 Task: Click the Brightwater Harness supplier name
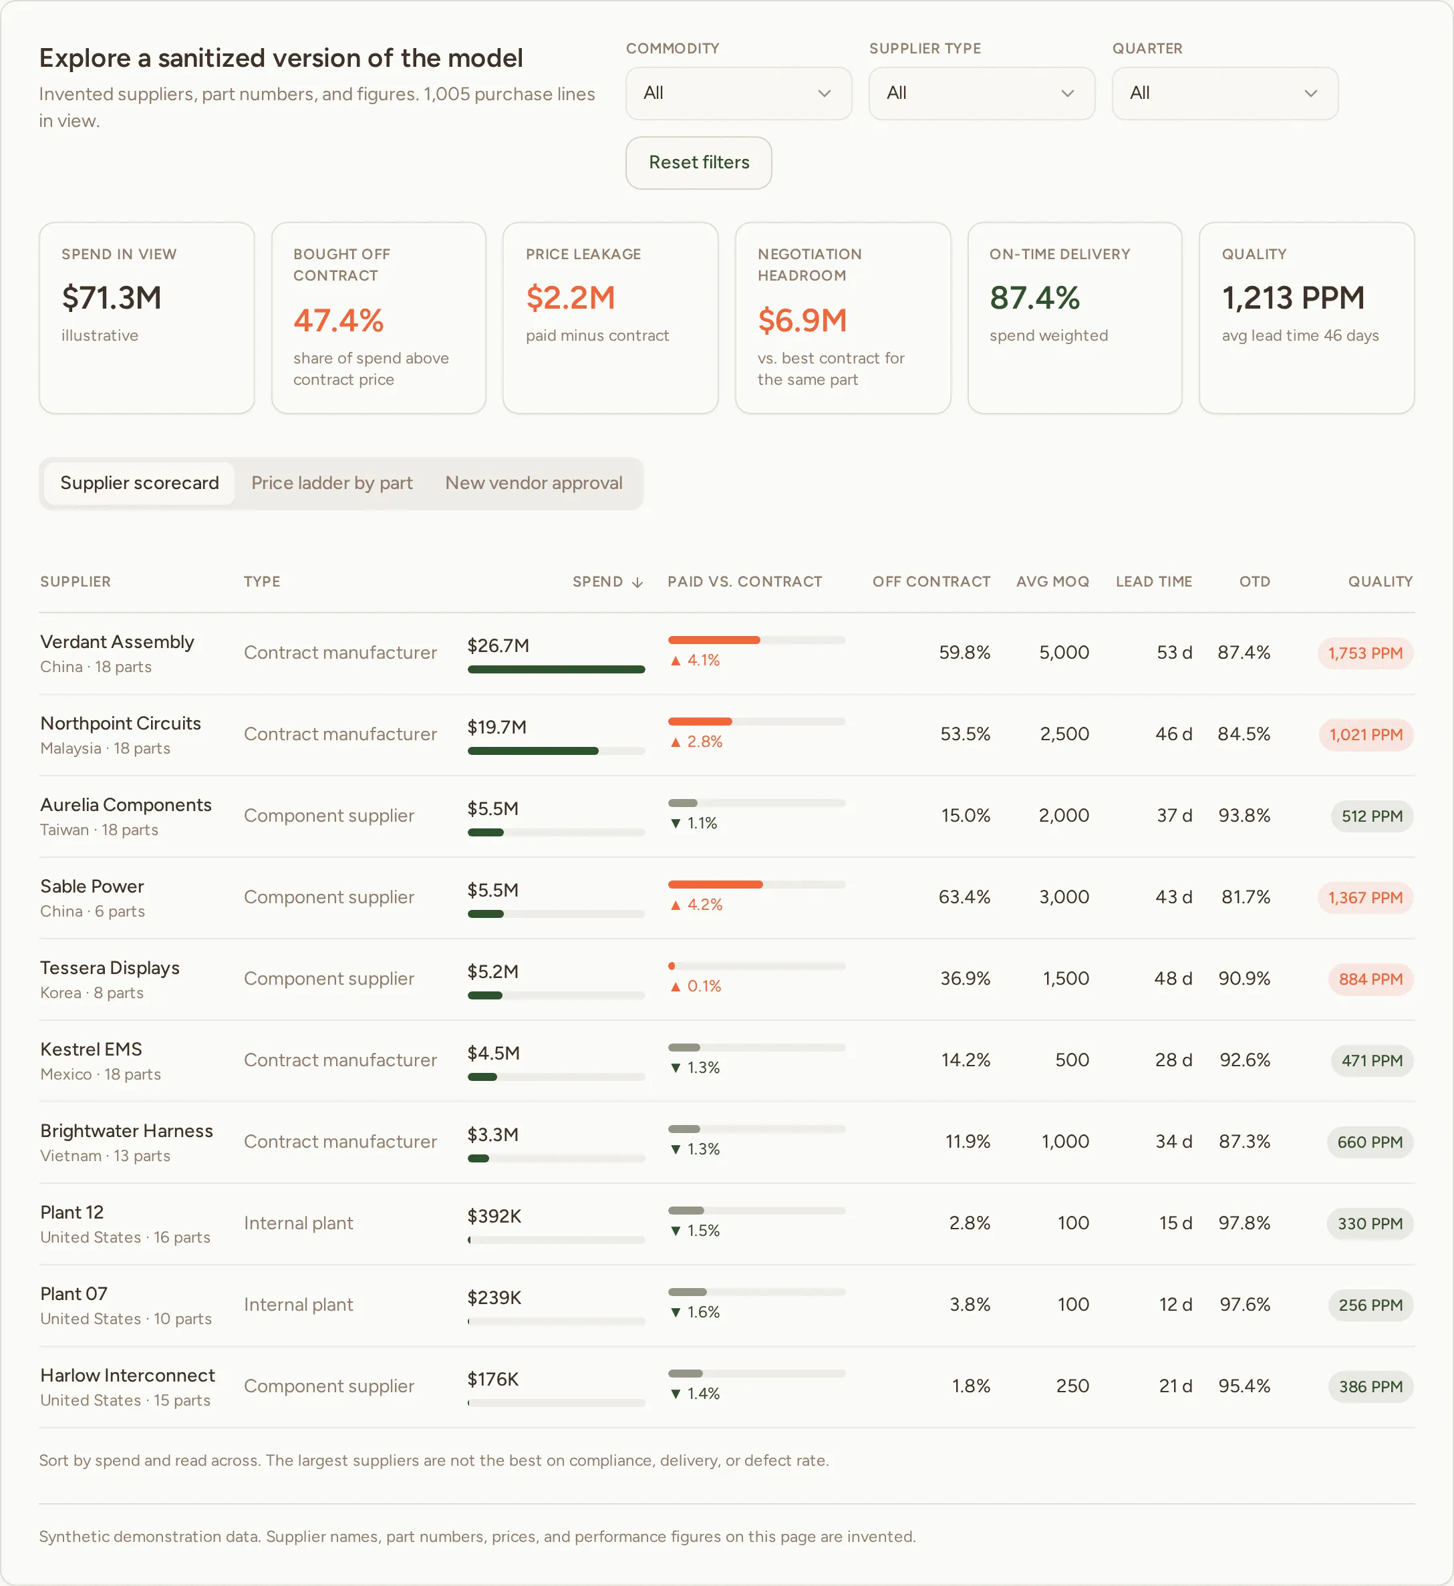click(x=127, y=1130)
